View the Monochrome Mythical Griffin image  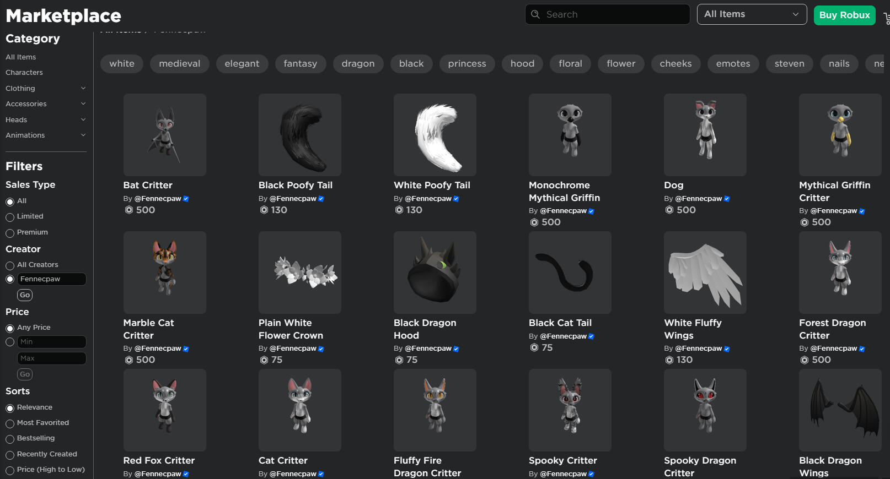[570, 135]
